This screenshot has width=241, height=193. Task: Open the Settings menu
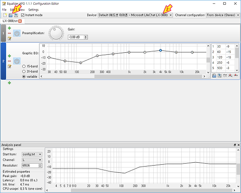pos(33,10)
